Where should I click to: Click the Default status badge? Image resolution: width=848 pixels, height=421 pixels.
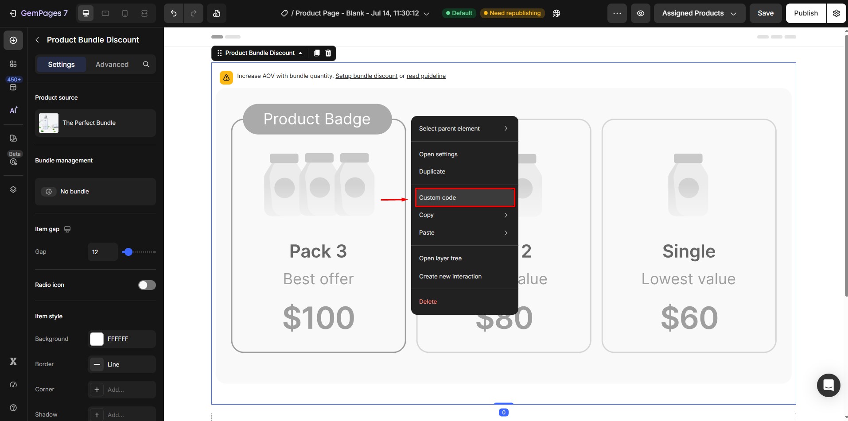459,13
